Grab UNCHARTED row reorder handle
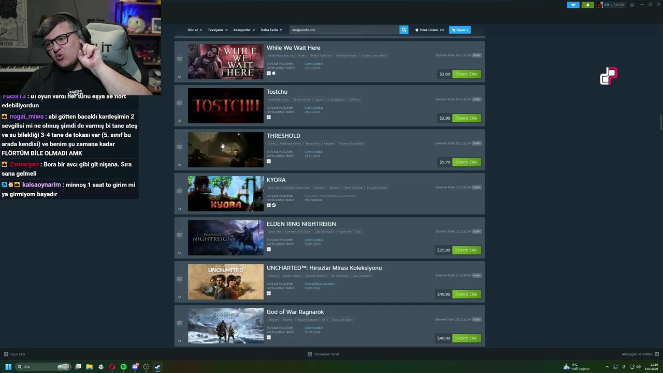663x373 pixels. coord(180,279)
